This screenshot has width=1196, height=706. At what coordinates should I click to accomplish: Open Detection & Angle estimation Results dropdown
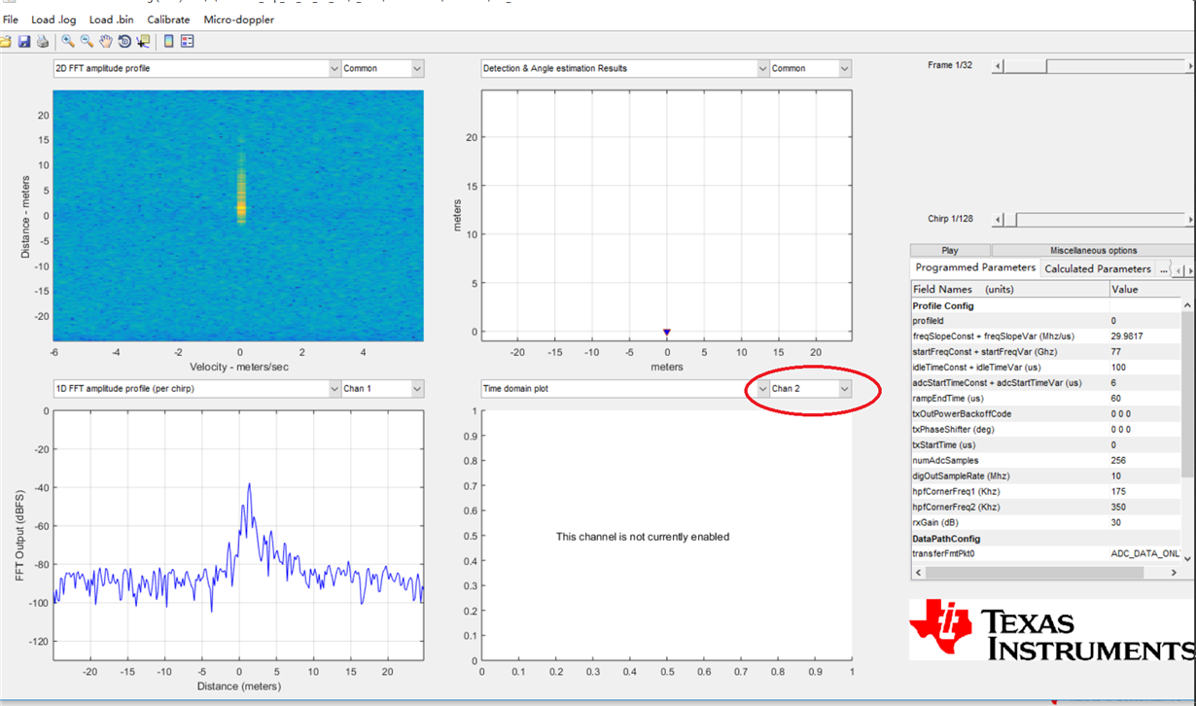(x=625, y=68)
